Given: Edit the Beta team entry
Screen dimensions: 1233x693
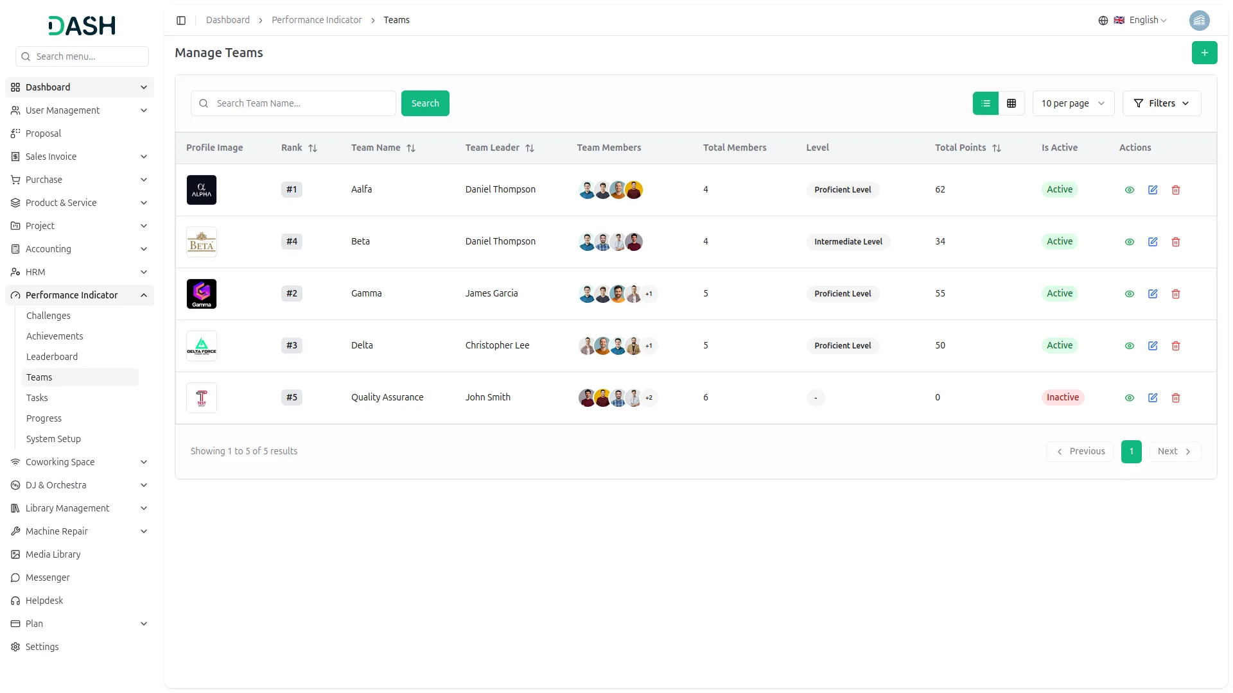Looking at the screenshot, I should pyautogui.click(x=1153, y=242).
